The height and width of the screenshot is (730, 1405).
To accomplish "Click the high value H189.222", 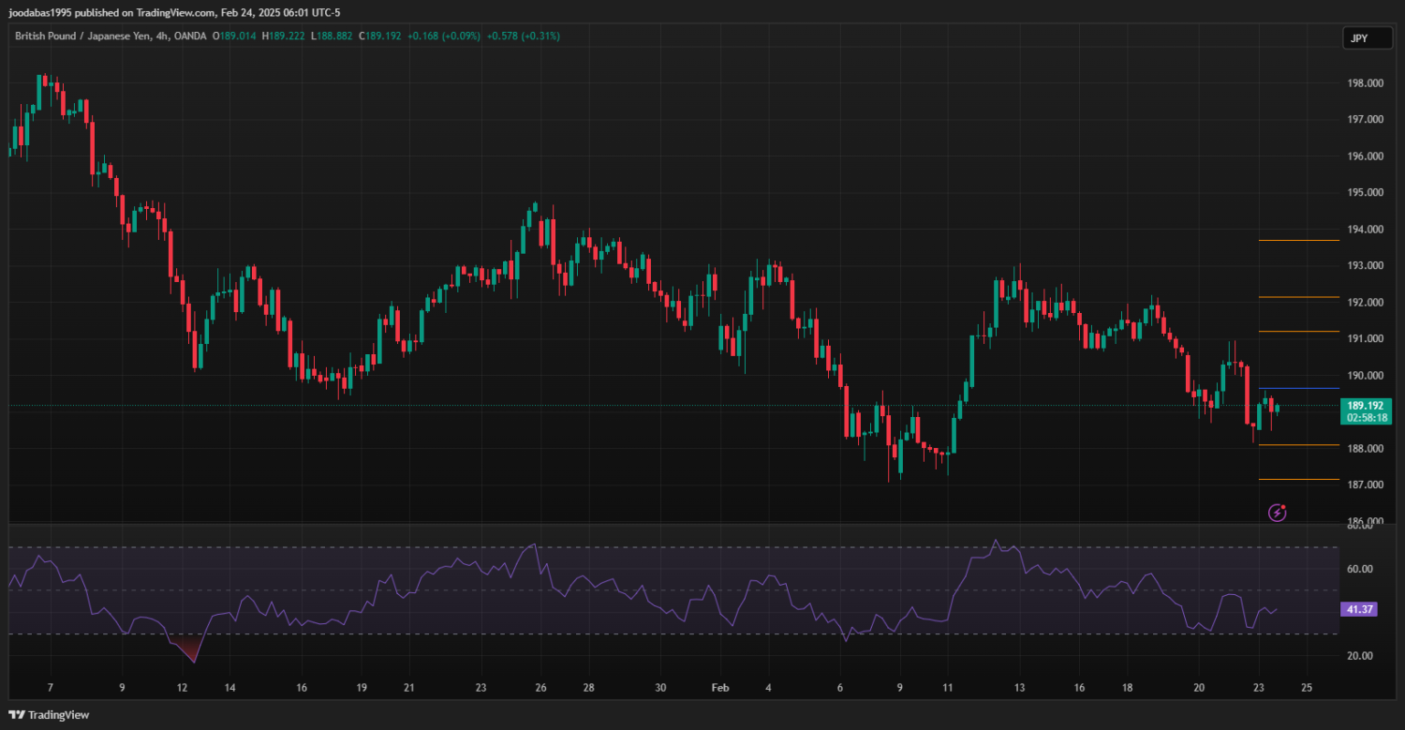I will (283, 36).
